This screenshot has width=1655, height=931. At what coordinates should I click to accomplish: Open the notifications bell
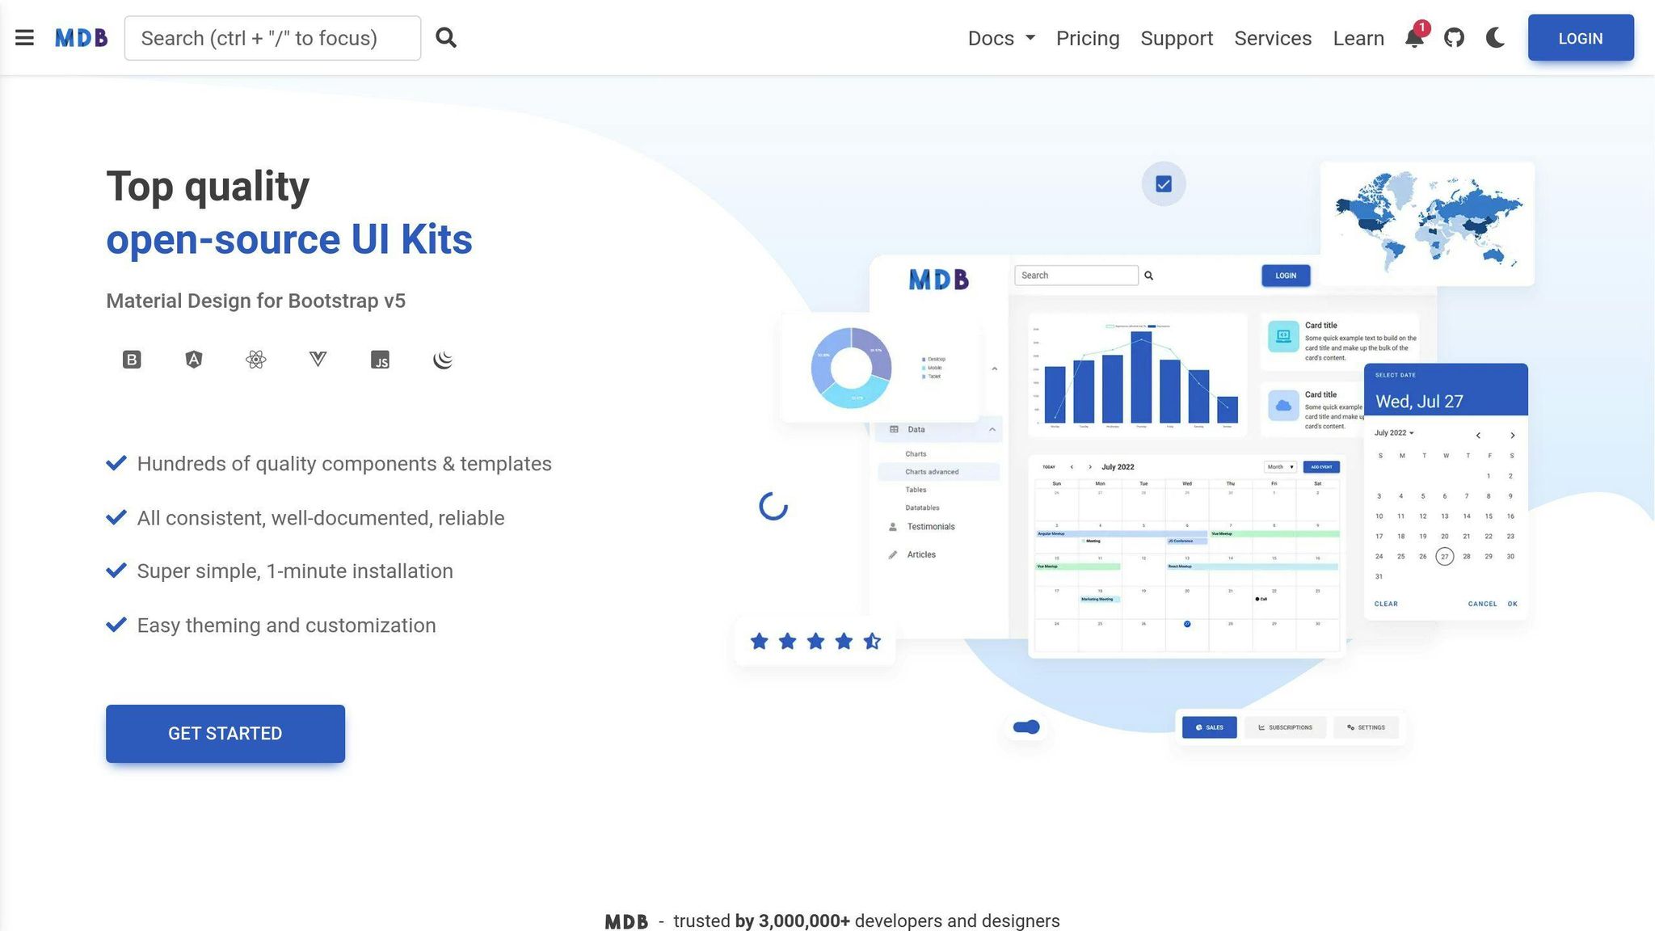pos(1413,38)
